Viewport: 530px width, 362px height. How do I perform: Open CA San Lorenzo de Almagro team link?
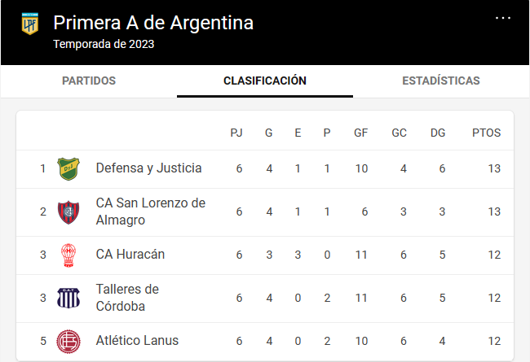pos(150,212)
